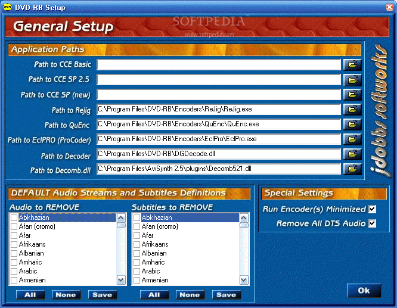This screenshot has height=308, width=397.
Task: Click None under Audio to REMOVE
Action: coord(66,295)
